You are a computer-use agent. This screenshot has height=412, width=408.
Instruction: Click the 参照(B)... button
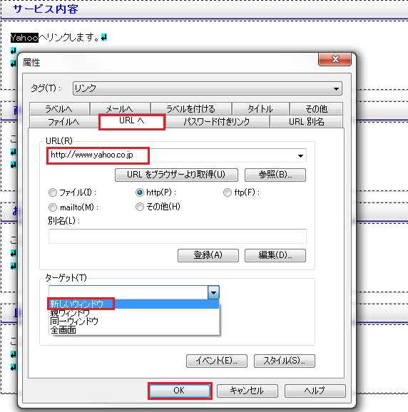pyautogui.click(x=275, y=175)
